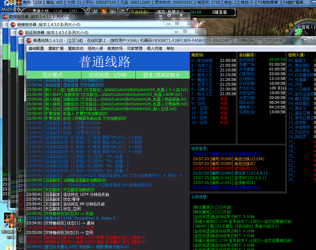Select the 血色城堡 event entry

247,60
